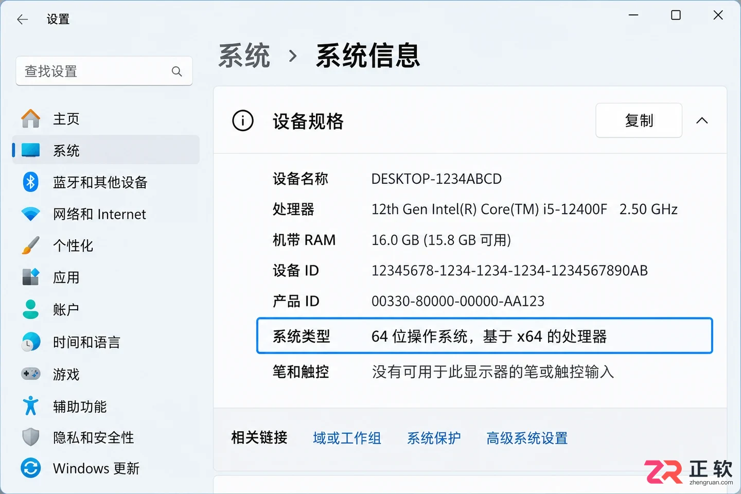Click the 账户 person icon
The width and height of the screenshot is (741, 494).
pos(31,309)
